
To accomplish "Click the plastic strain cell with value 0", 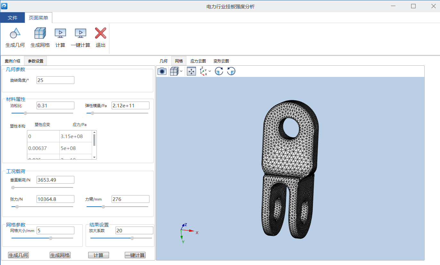I will (43, 137).
